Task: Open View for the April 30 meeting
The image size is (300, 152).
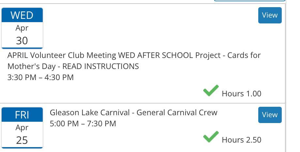Action: pos(270,15)
